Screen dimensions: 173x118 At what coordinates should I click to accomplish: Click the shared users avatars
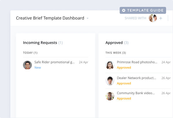pos(153,18)
